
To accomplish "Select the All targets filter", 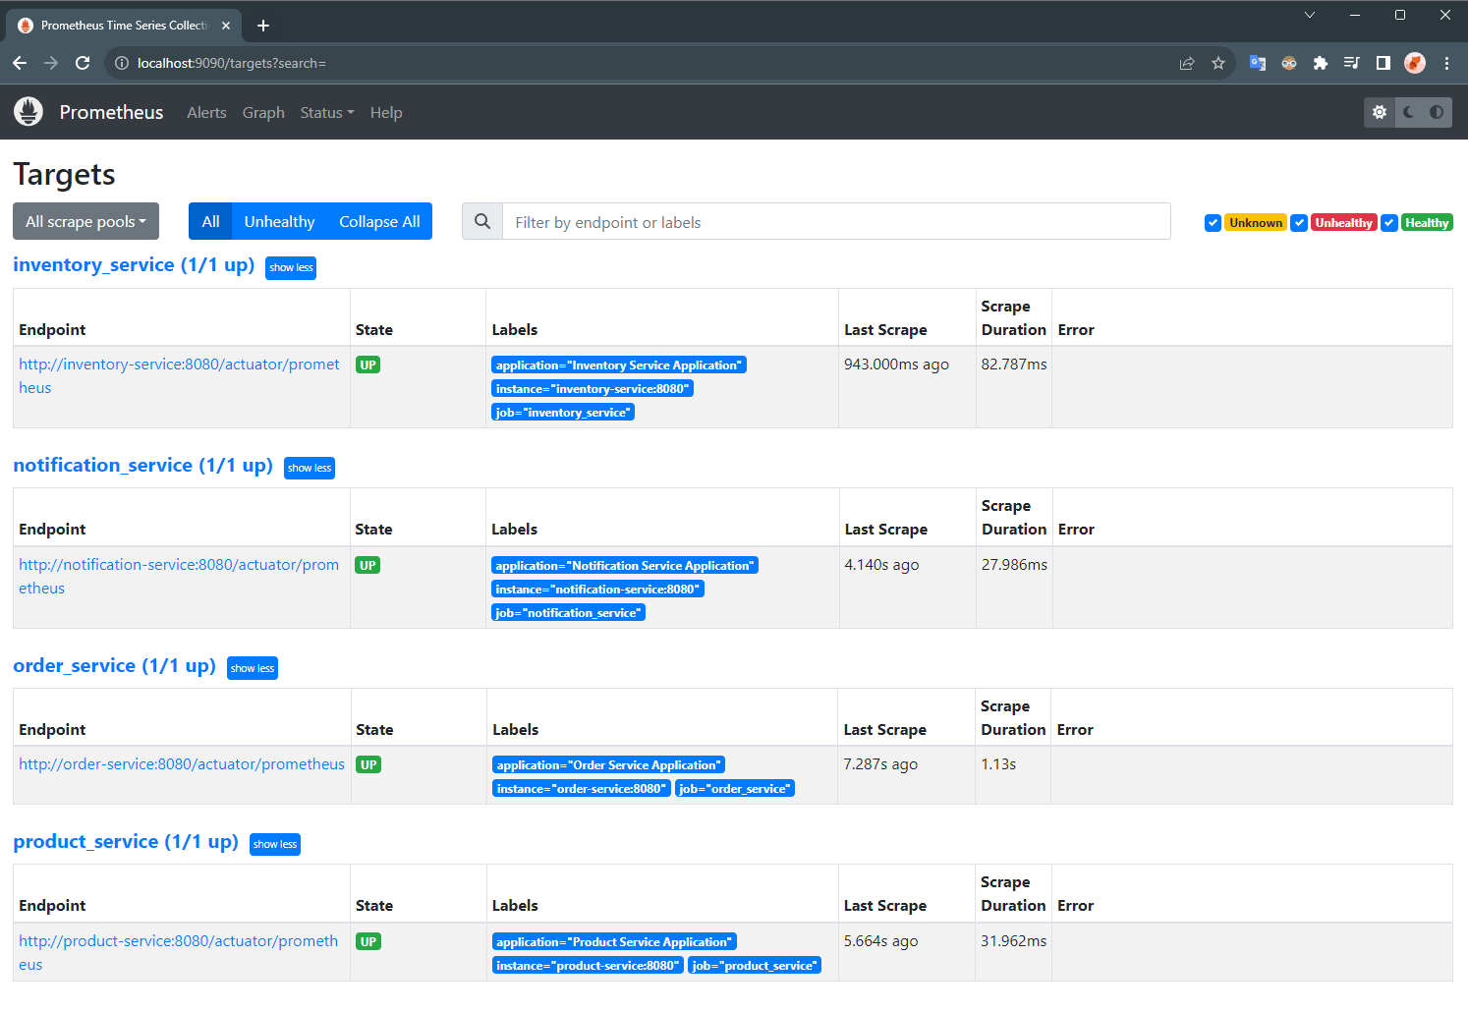I will coord(210,221).
